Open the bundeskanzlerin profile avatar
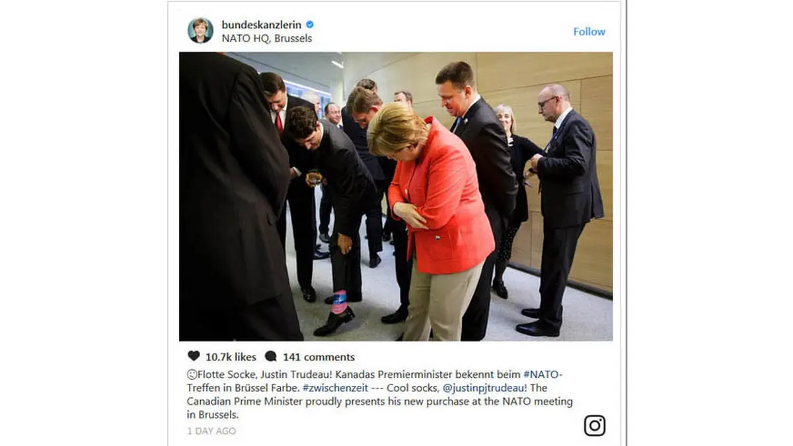 pos(200,30)
